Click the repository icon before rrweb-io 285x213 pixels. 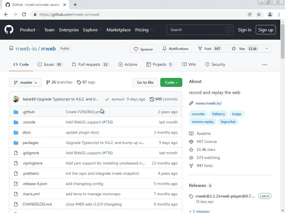tap(11, 48)
